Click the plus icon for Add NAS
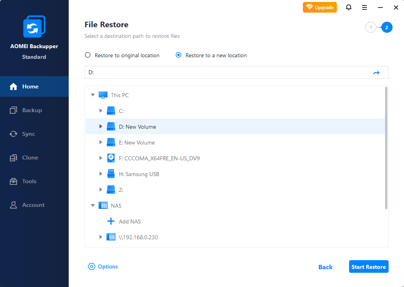Viewport: 404px width, 287px height. [x=111, y=221]
